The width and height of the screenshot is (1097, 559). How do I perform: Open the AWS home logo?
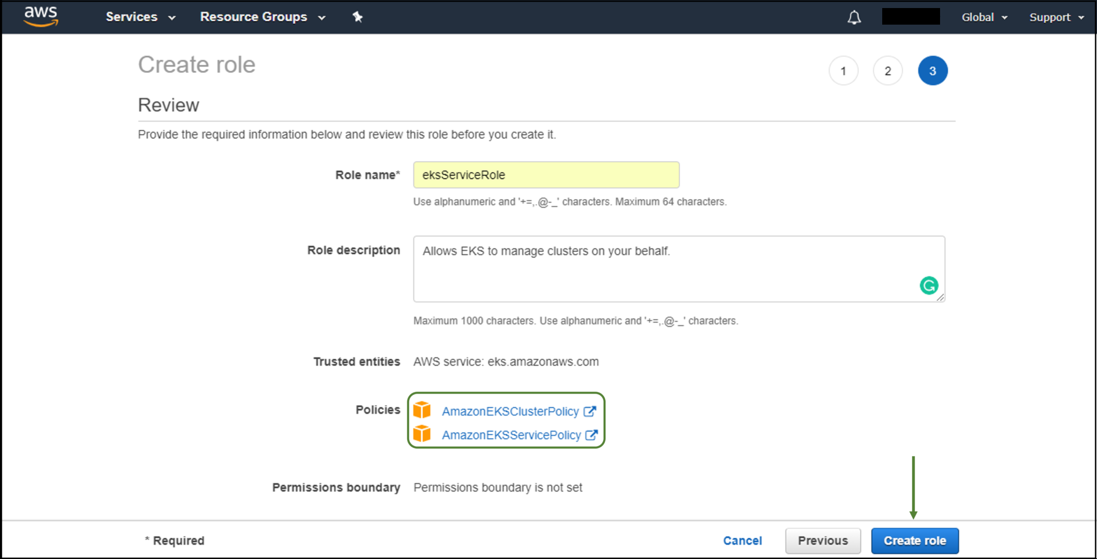41,16
